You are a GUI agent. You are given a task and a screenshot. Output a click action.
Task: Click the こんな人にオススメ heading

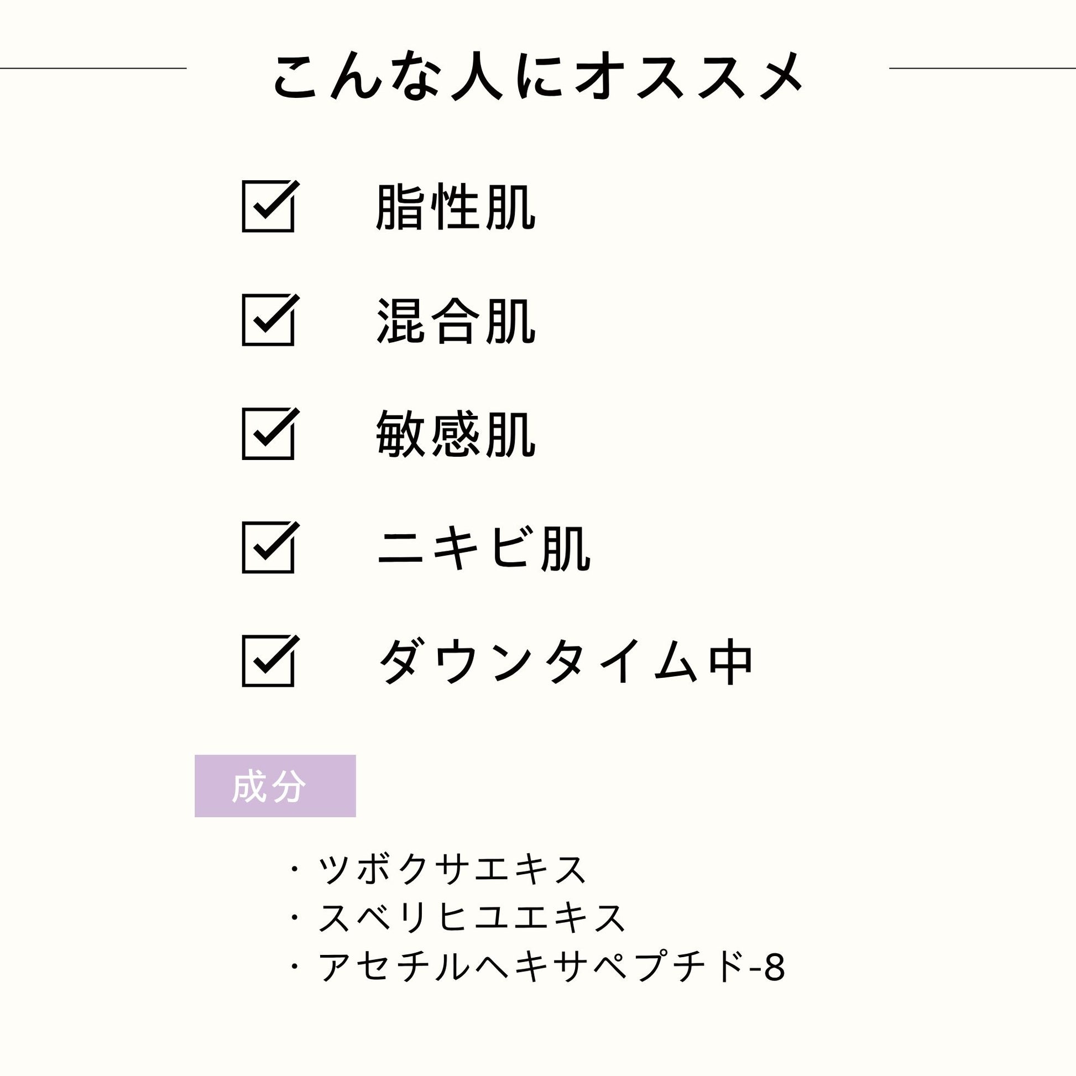(537, 76)
